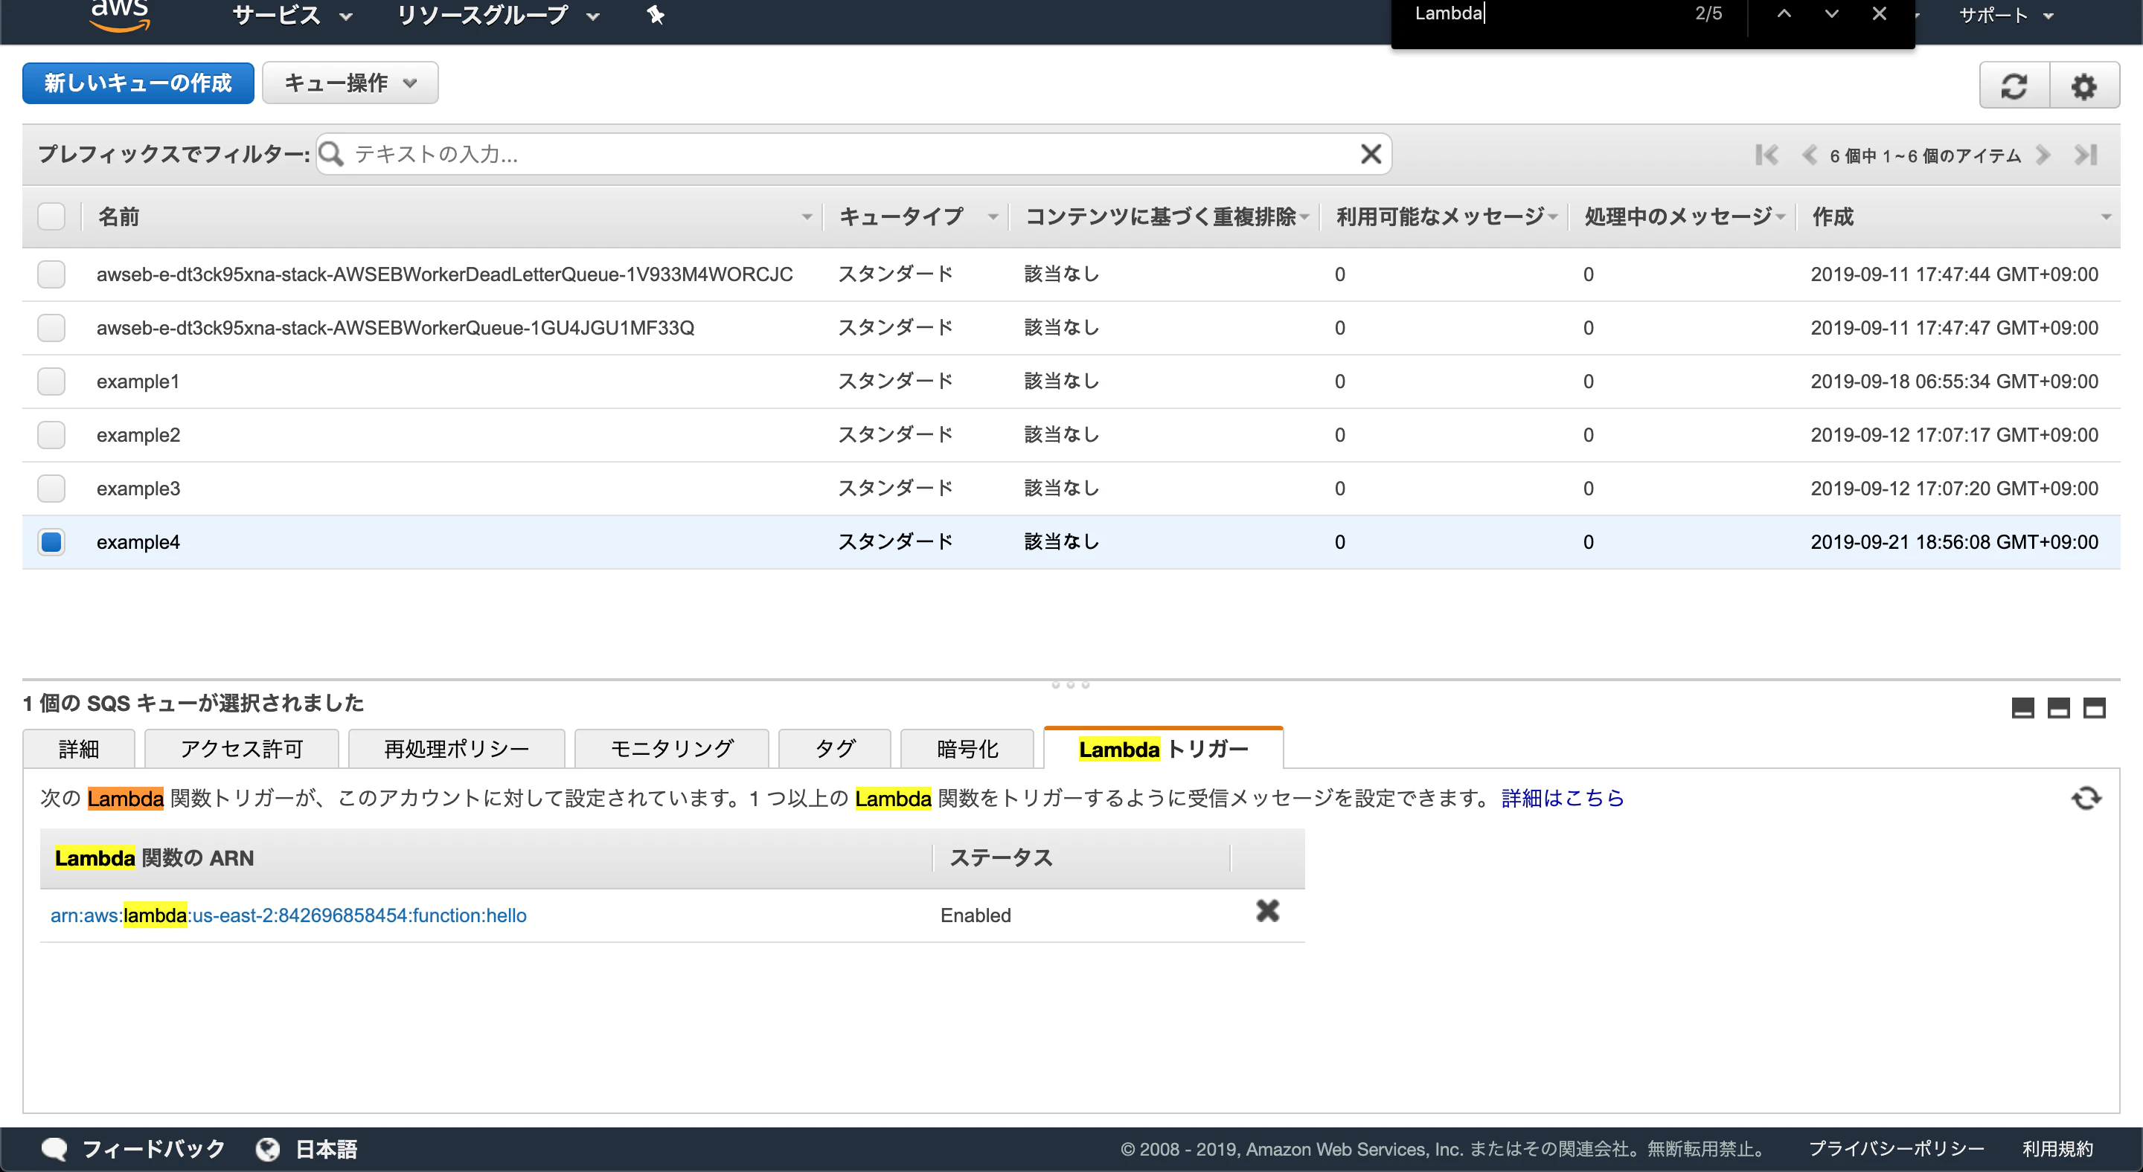Click the AWS logo home icon
Image resolution: width=2143 pixels, height=1172 pixels.
pos(120,15)
